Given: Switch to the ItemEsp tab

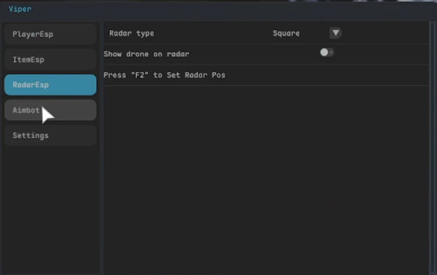Looking at the screenshot, I should [x=50, y=60].
